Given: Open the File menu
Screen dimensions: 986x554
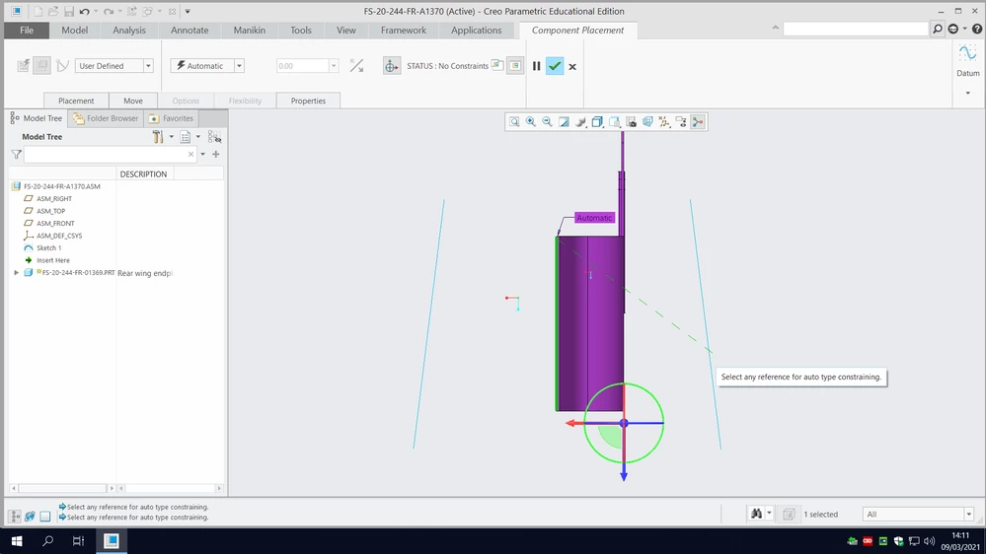Looking at the screenshot, I should pyautogui.click(x=27, y=31).
